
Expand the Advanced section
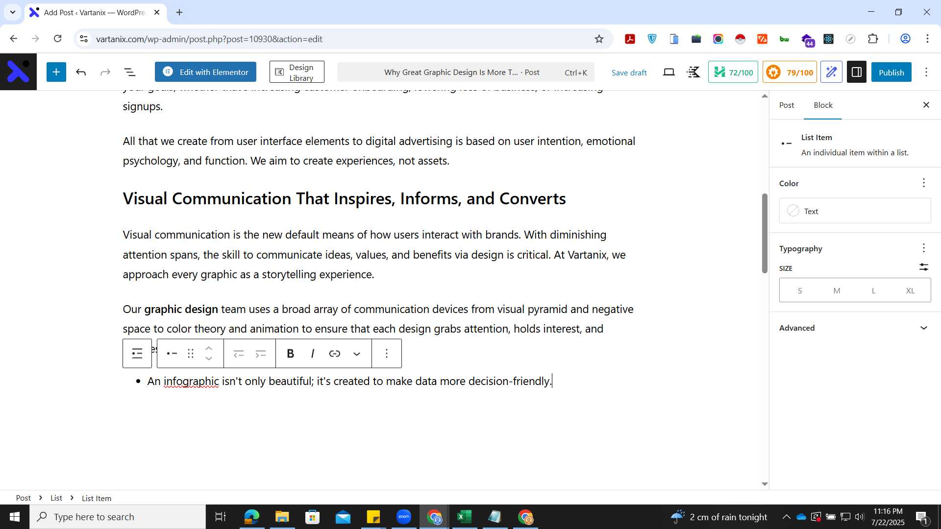coord(855,328)
